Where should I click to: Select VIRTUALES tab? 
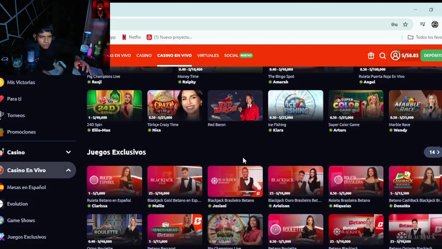tap(208, 55)
